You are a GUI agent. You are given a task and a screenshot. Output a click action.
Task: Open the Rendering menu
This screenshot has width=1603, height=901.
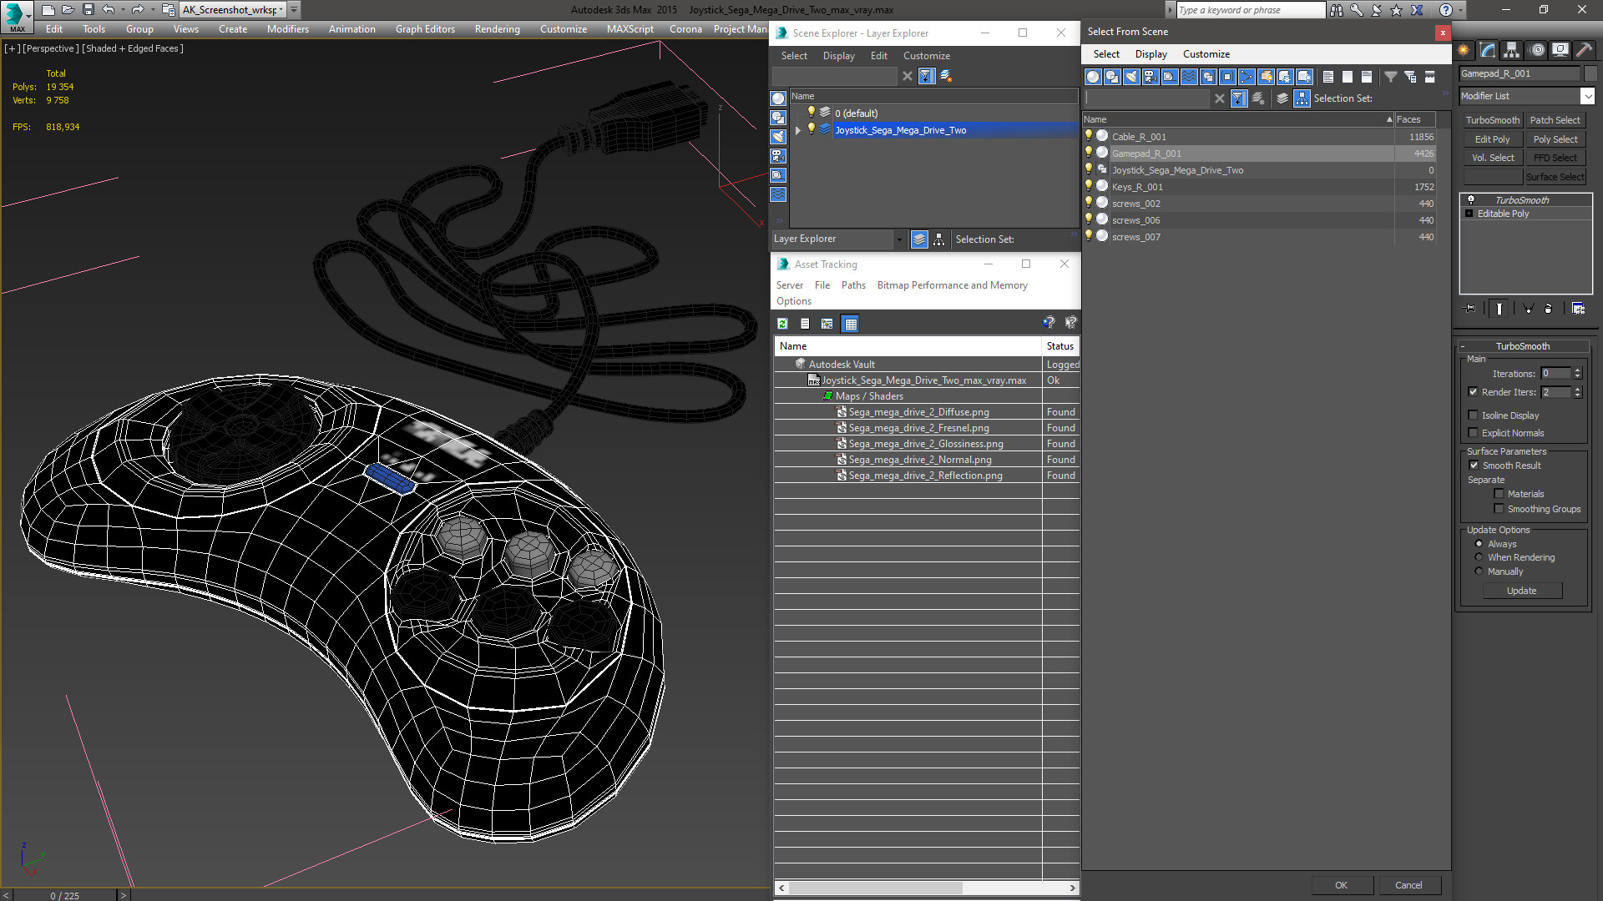(497, 29)
